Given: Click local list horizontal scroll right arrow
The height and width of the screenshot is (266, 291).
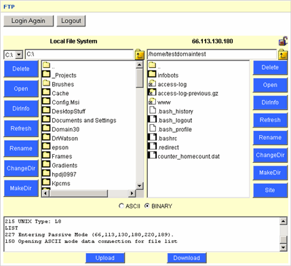Looking at the screenshot, I should (x=132, y=193).
